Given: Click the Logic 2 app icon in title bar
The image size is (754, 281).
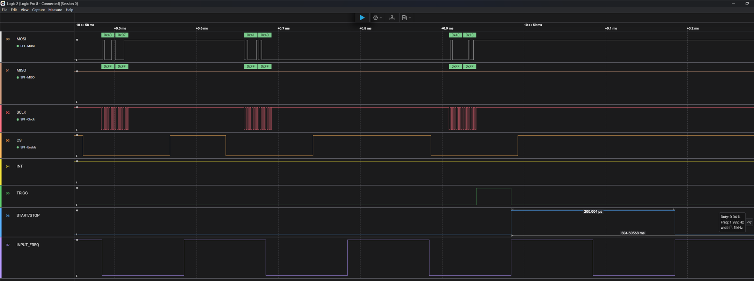Looking at the screenshot, I should (x=3, y=3).
